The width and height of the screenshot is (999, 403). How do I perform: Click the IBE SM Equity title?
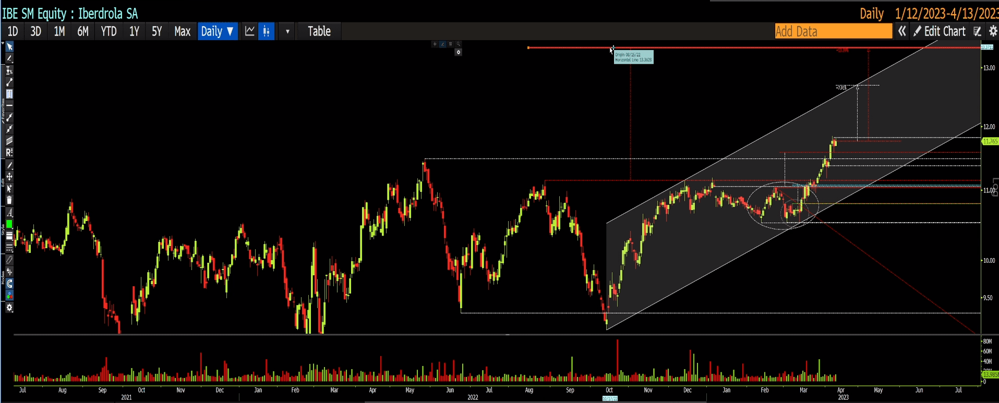coord(70,14)
